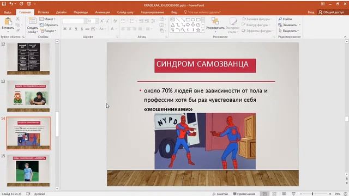Click Найти to find text
This screenshot has width=349, height=196.
pyautogui.click(x=285, y=19)
